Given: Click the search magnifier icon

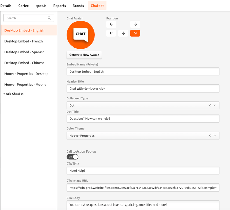Looking at the screenshot, I should click(49, 18).
